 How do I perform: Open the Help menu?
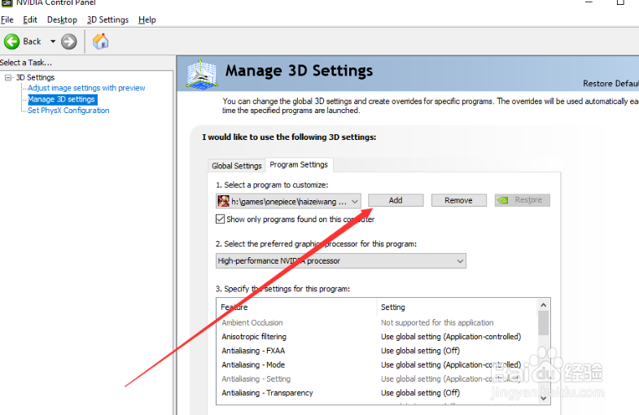click(147, 20)
